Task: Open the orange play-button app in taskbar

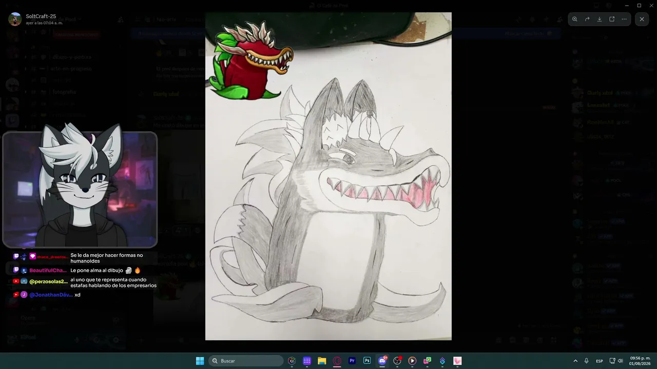Action: (412, 361)
